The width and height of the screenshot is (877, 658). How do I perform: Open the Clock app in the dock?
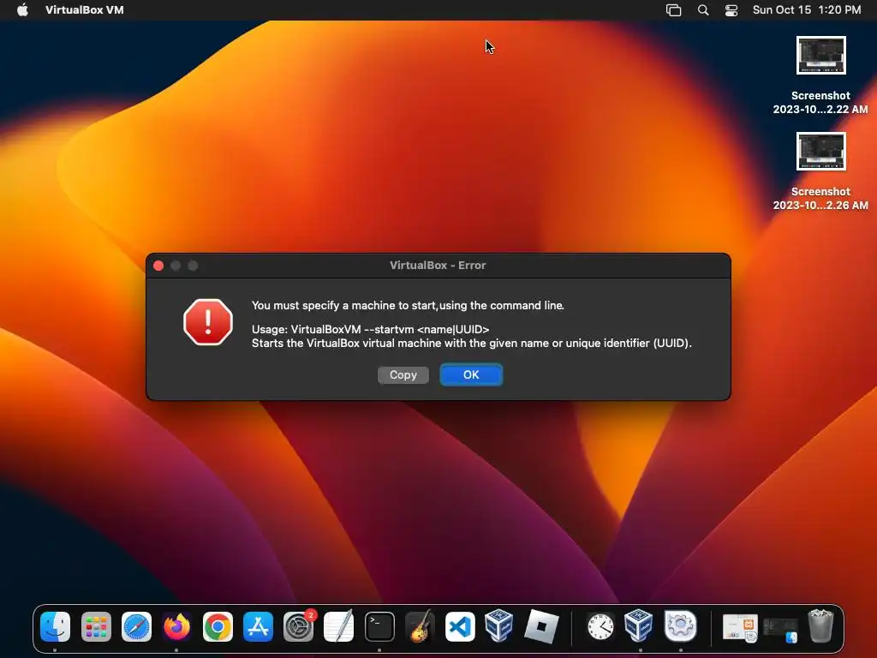(600, 626)
